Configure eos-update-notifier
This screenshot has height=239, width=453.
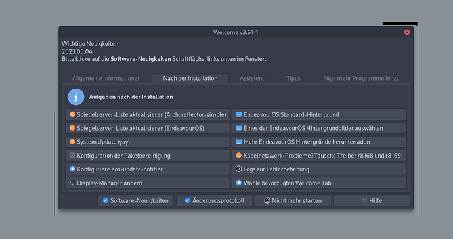(148, 169)
